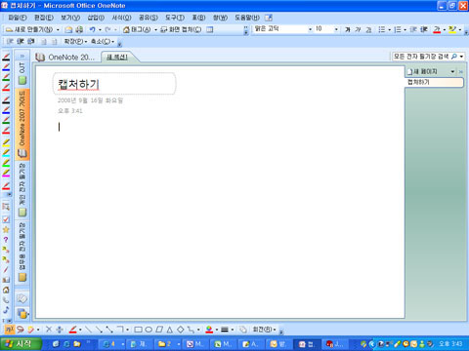Open the 파일(F) menu

[18, 18]
